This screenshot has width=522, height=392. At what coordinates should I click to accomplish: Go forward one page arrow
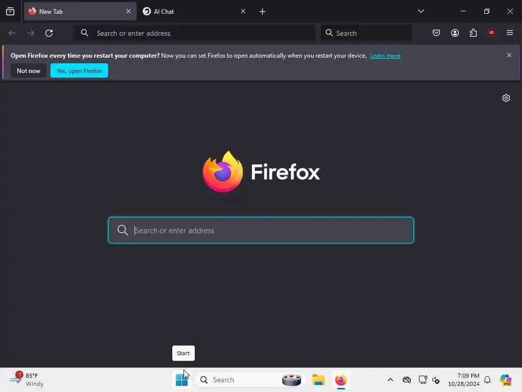pos(30,33)
